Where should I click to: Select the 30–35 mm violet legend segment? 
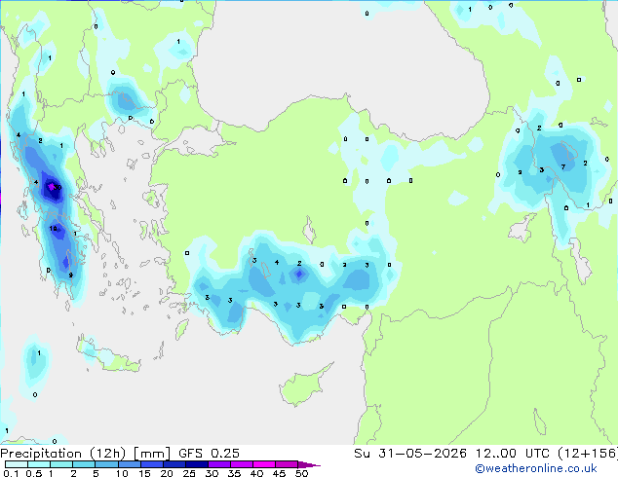(x=218, y=464)
